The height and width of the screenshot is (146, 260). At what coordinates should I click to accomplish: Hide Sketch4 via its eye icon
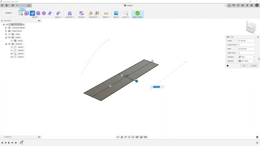[12, 57]
